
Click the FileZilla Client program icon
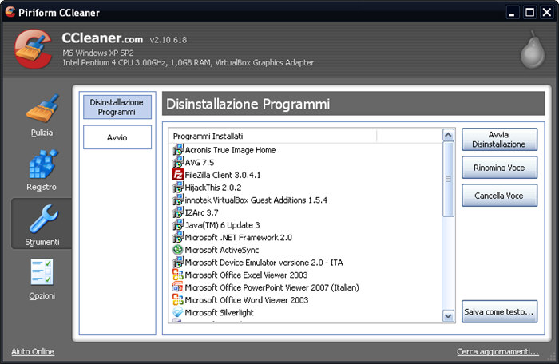(x=177, y=175)
